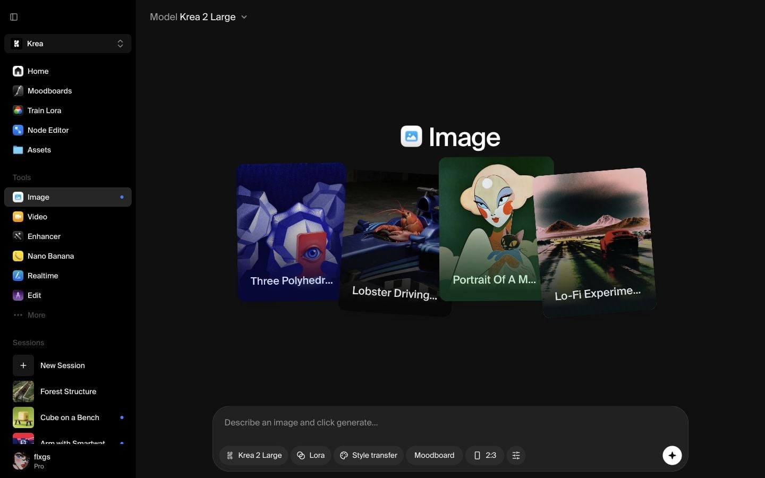Image resolution: width=765 pixels, height=478 pixels.
Task: Click the Realtime tool icon
Action: tap(18, 276)
